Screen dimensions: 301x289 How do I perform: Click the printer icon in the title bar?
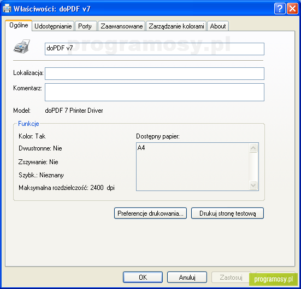7,9
